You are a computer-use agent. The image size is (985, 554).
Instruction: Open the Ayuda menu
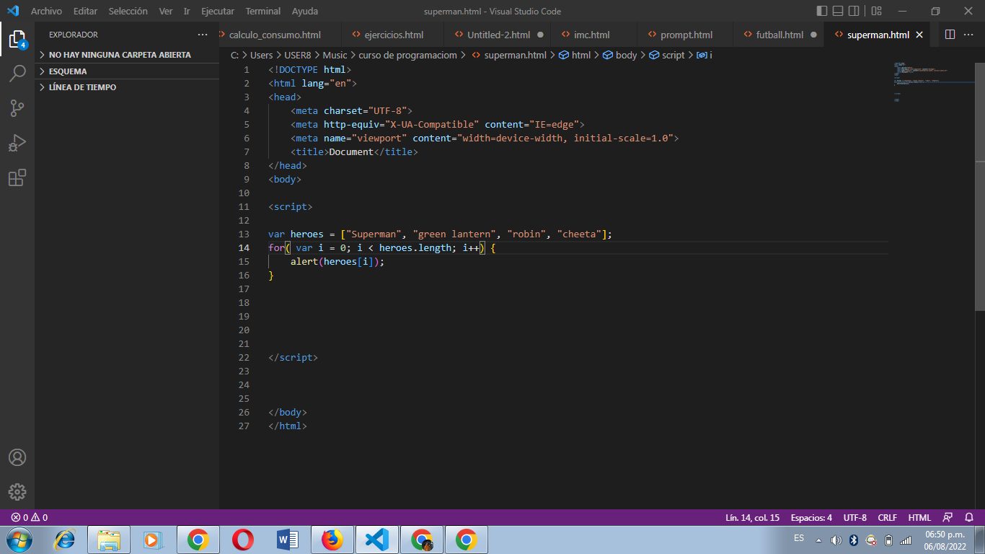[305, 11]
